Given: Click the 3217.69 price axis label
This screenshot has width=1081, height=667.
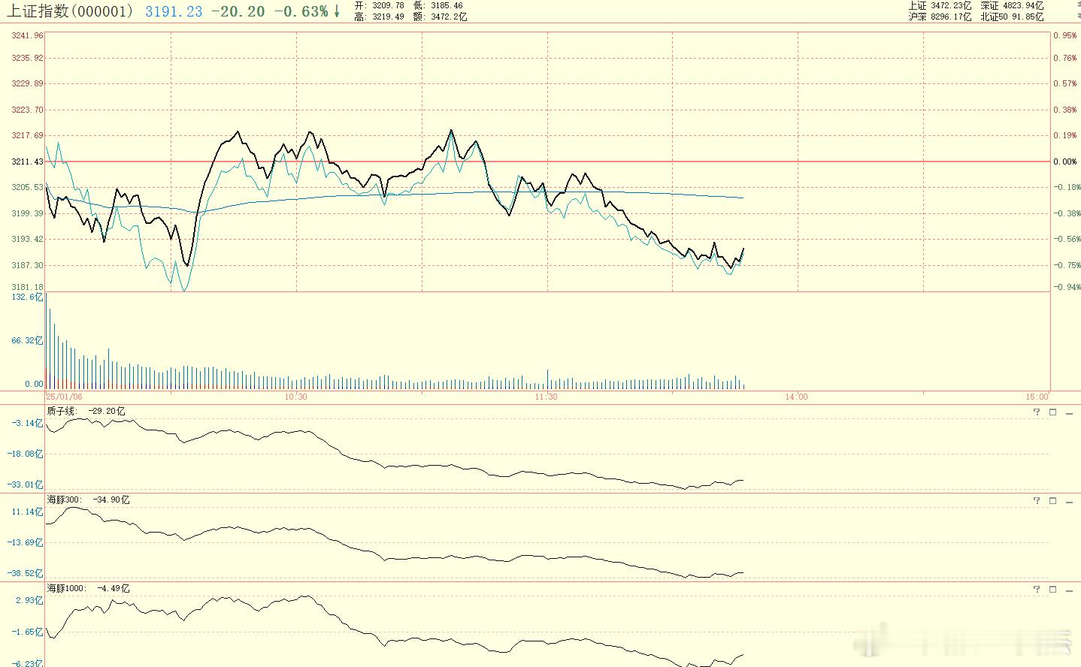Looking at the screenshot, I should coord(28,135).
